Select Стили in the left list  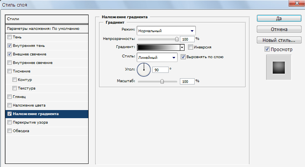(47, 19)
